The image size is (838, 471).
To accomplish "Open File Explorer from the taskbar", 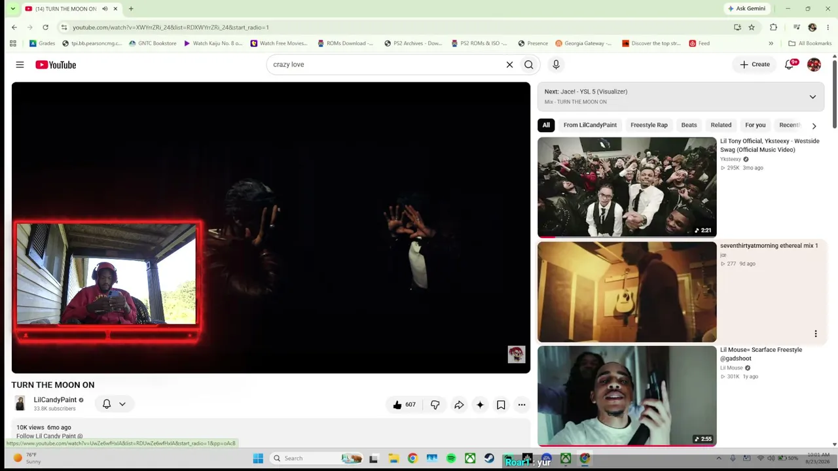I will click(x=393, y=459).
